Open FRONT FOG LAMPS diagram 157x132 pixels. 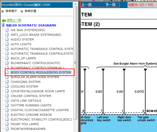25,124
